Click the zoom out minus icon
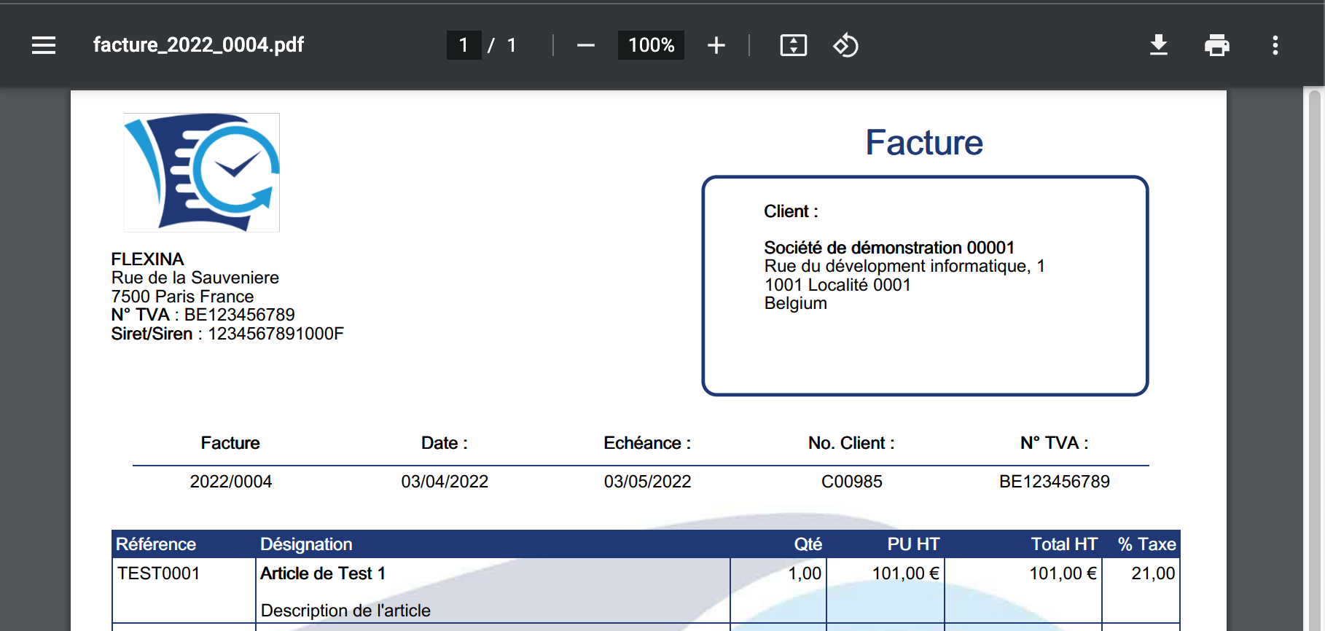This screenshot has height=631, width=1325. [585, 45]
